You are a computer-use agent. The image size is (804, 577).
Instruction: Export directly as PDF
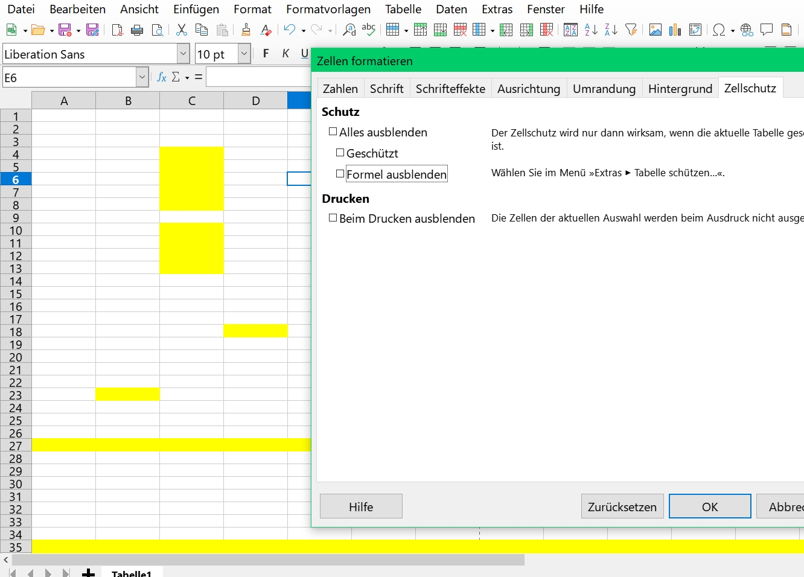pyautogui.click(x=118, y=30)
